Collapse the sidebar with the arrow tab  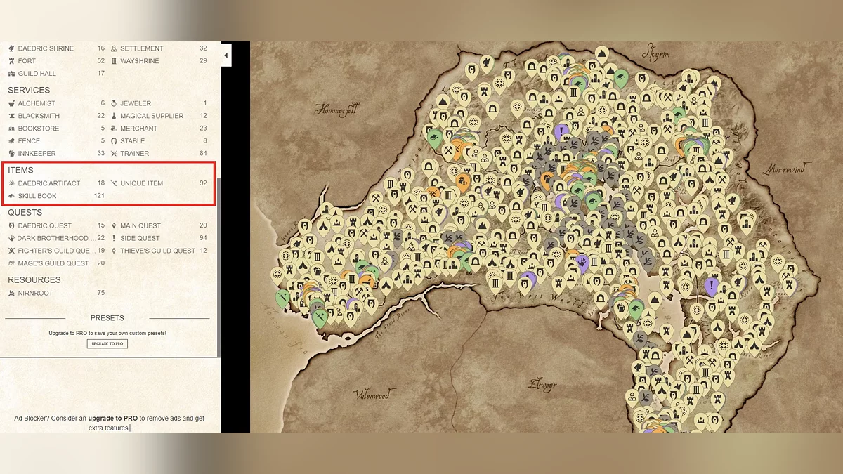(x=226, y=55)
